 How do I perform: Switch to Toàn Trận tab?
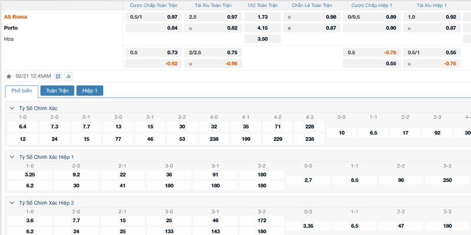pyautogui.click(x=57, y=90)
